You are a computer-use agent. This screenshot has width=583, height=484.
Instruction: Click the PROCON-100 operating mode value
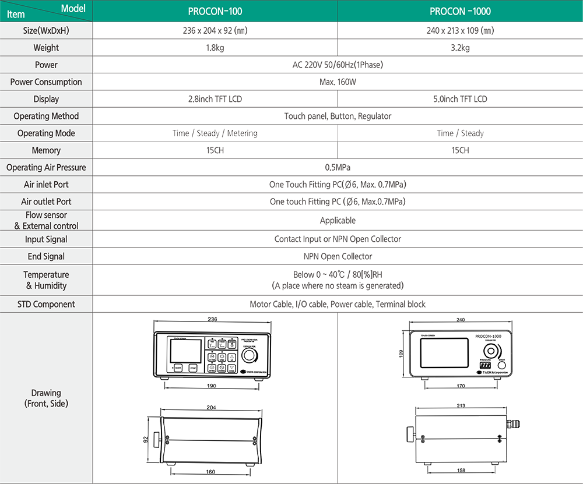[215, 134]
